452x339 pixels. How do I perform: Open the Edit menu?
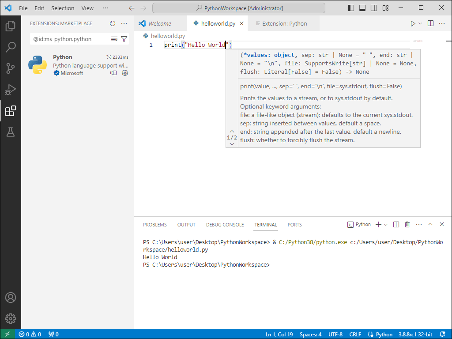coord(39,8)
